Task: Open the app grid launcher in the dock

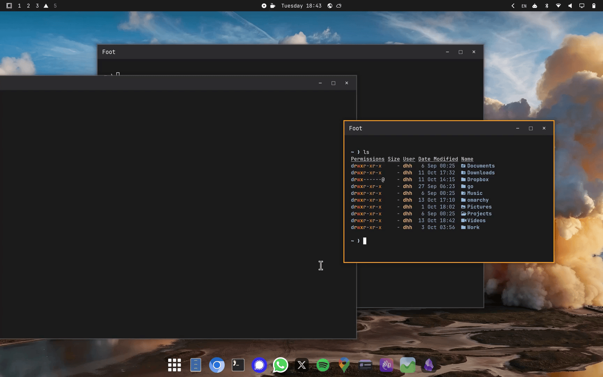Action: tap(174, 365)
